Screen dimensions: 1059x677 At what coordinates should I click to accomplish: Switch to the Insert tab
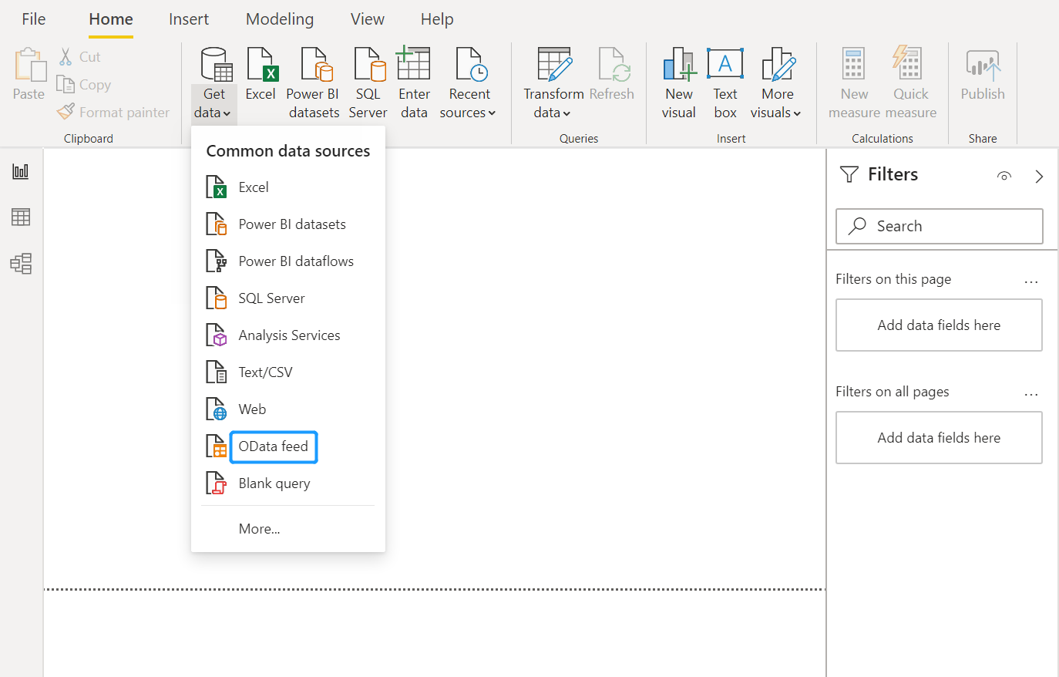189,19
